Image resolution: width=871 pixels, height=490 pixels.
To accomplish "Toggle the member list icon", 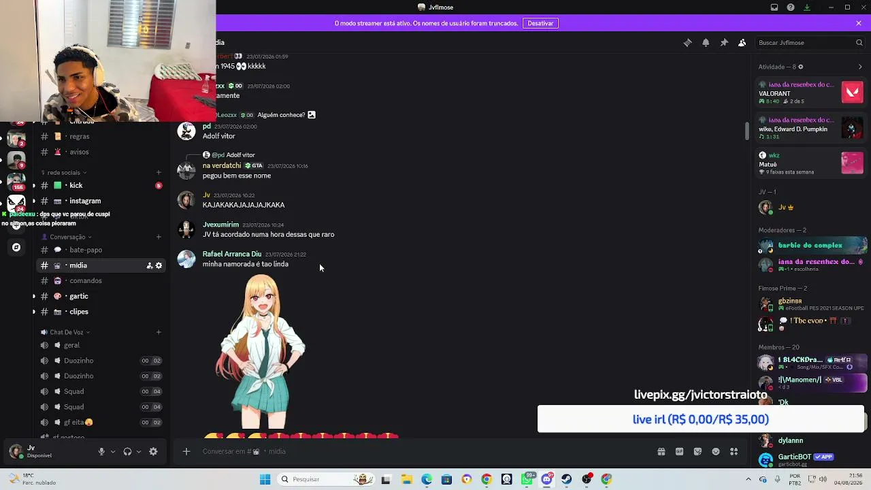I will (742, 42).
